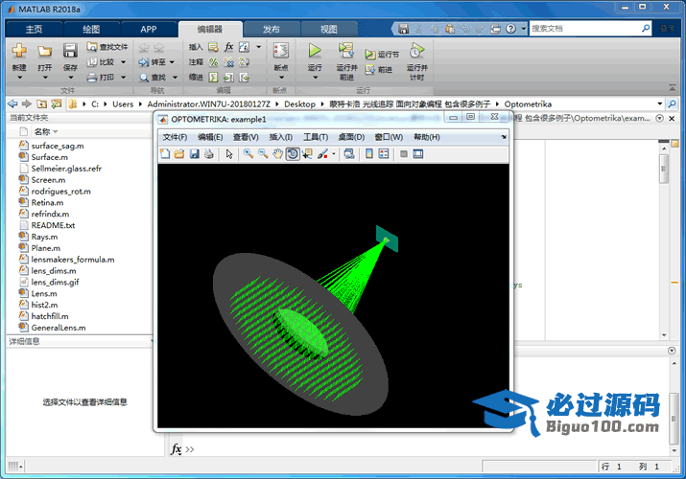Click the Print (打印) button in ribbon
Viewport: 686px width, 479px height.
click(101, 78)
